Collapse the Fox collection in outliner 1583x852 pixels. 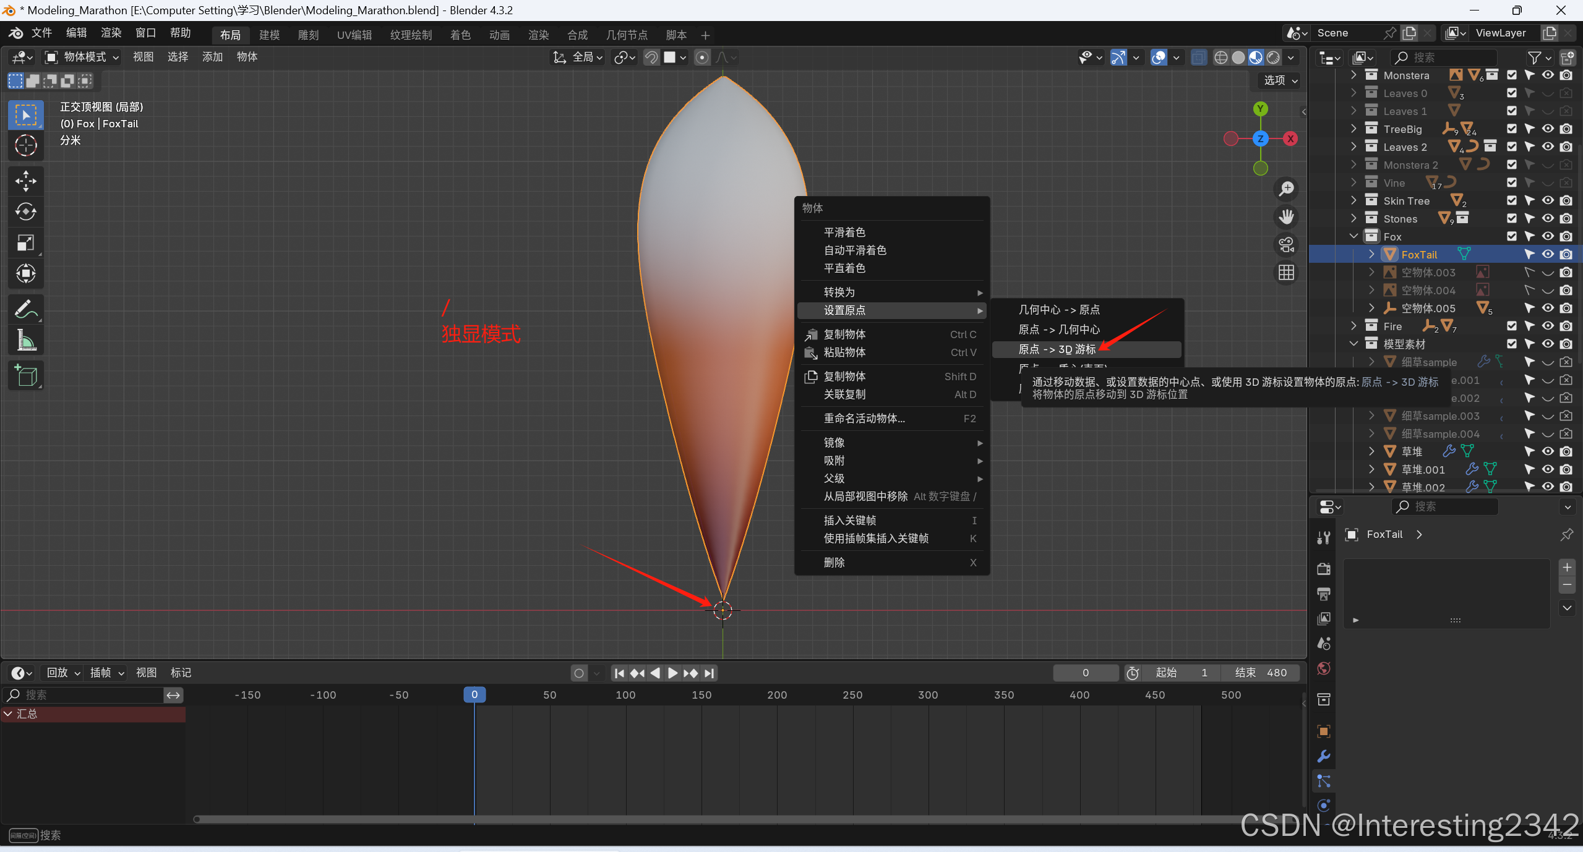pyautogui.click(x=1353, y=236)
